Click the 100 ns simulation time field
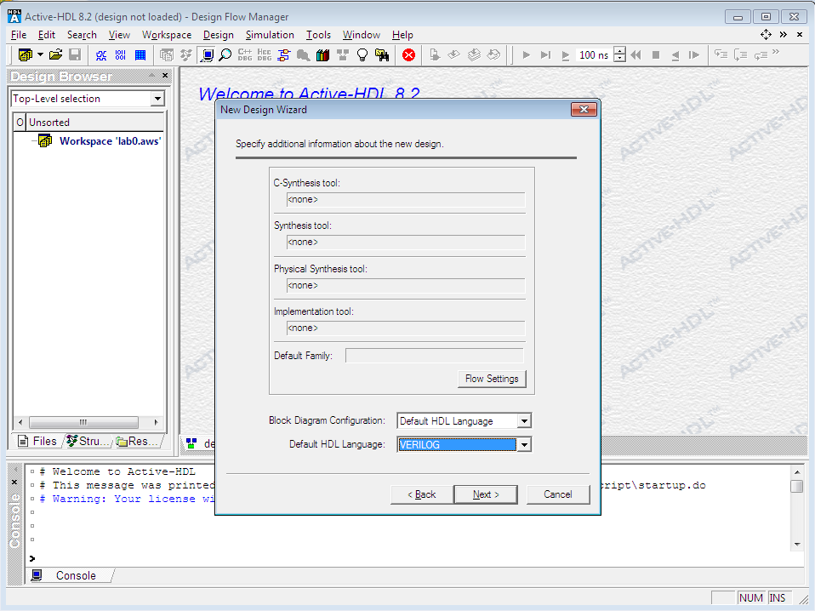The image size is (815, 611). pyautogui.click(x=594, y=55)
